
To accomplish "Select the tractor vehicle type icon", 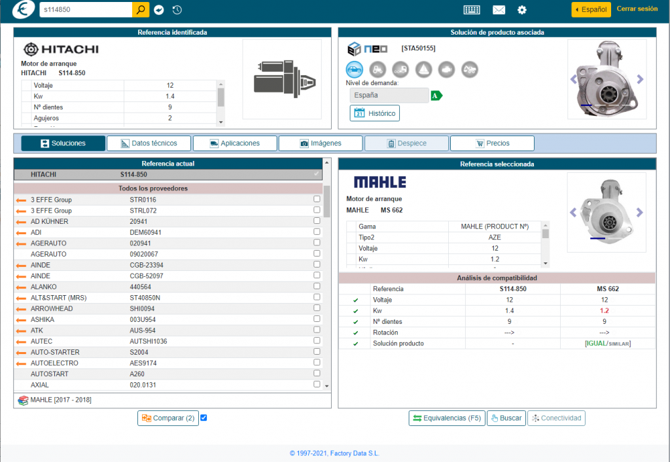I will [x=378, y=69].
